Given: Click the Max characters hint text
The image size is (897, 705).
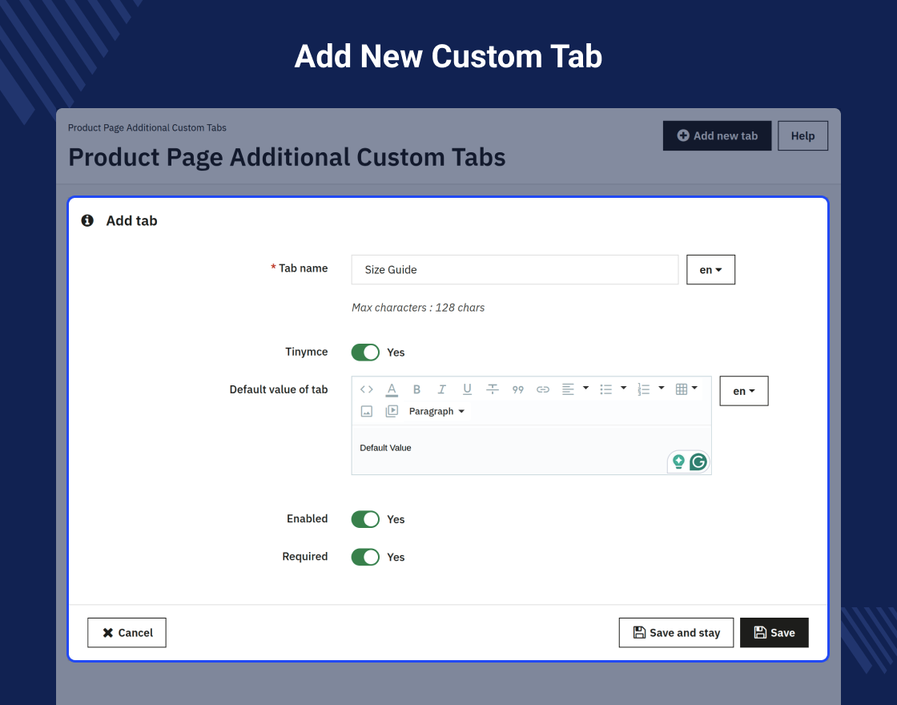Looking at the screenshot, I should (x=418, y=308).
